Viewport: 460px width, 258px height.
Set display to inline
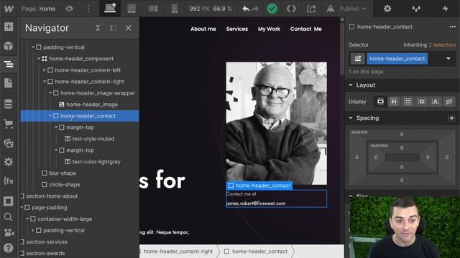point(436,102)
